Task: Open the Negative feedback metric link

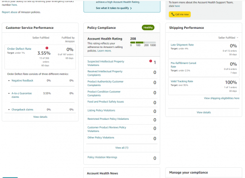Action: pos(23,81)
